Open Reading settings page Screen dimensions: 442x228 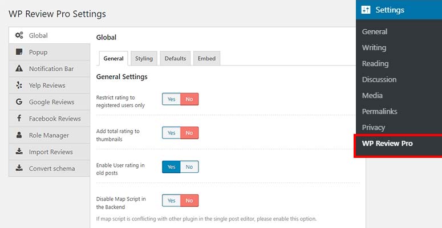tap(375, 64)
